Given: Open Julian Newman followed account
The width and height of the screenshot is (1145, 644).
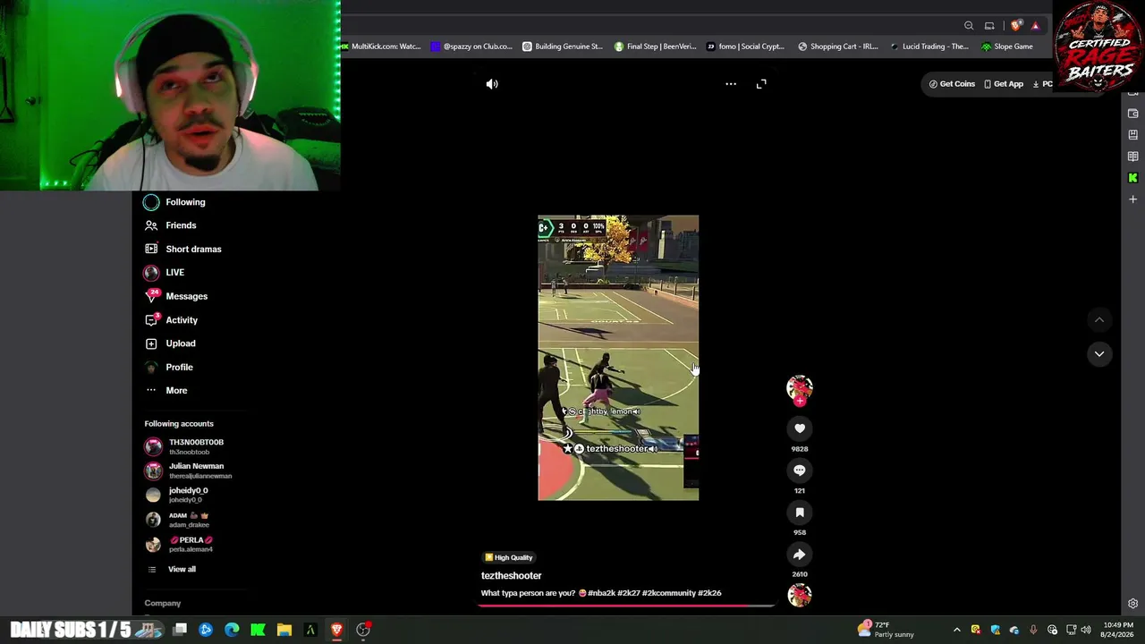Looking at the screenshot, I should click(189, 470).
